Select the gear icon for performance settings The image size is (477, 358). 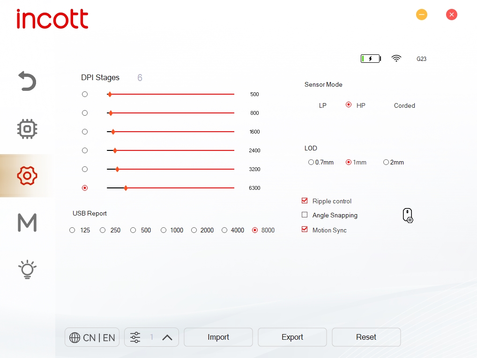[x=27, y=176]
